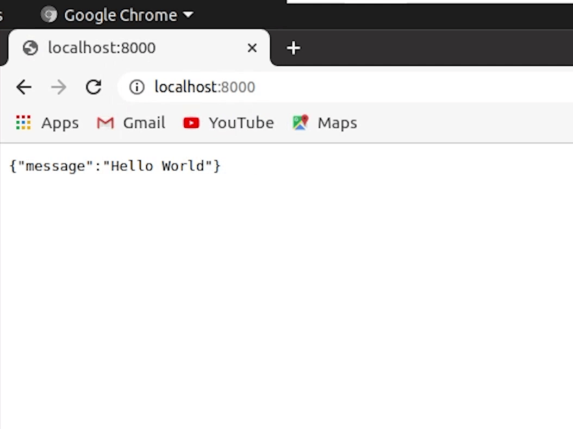Open the Maps bookmark
573x429 pixels.
click(337, 123)
